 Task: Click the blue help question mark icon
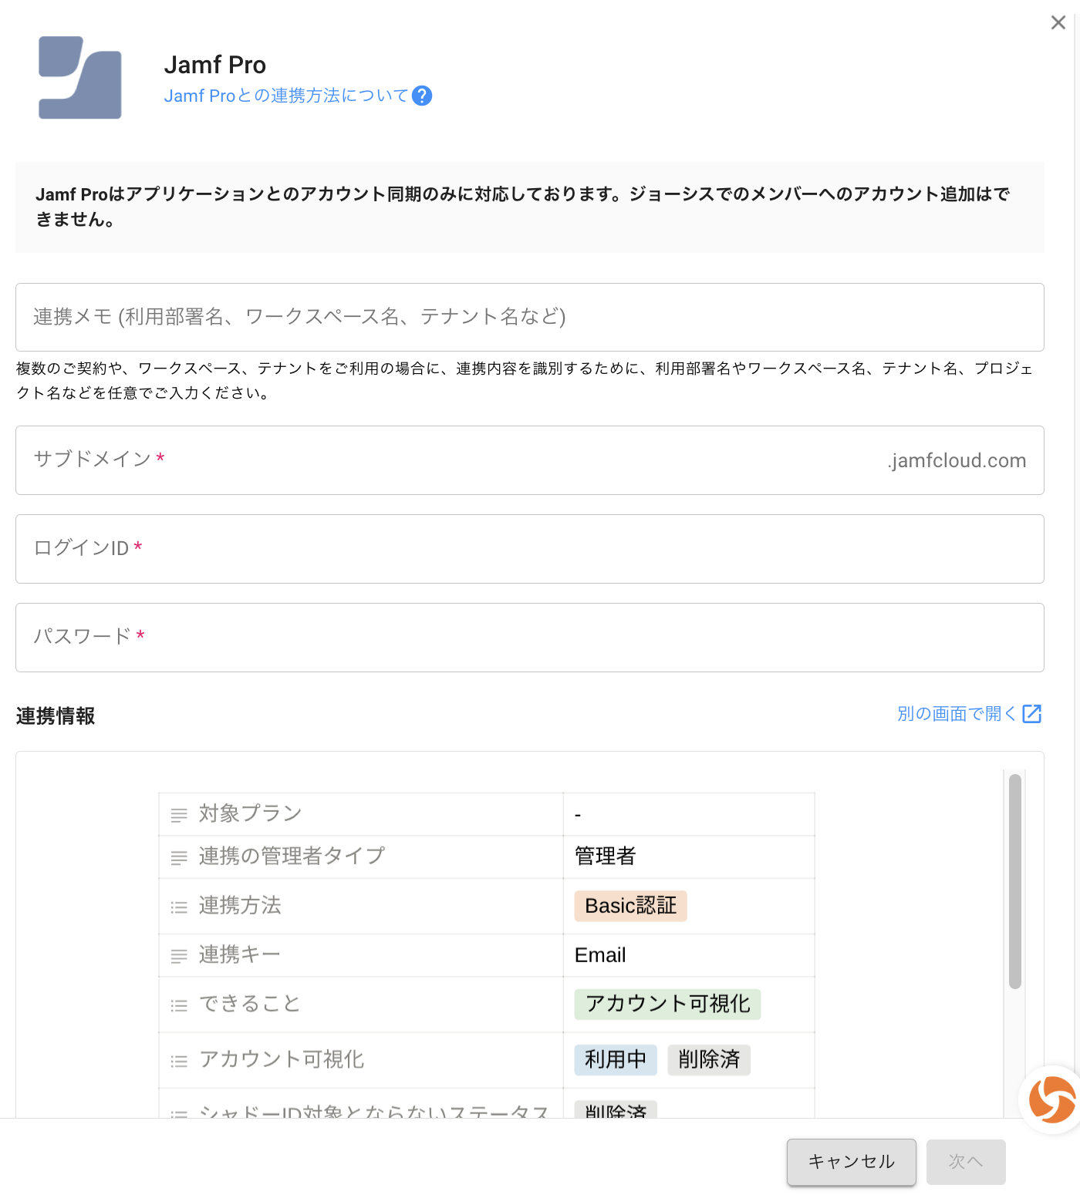422,96
